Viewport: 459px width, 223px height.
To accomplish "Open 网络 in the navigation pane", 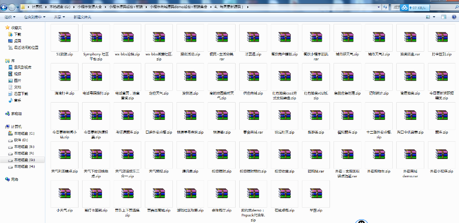I will [x=15, y=179].
